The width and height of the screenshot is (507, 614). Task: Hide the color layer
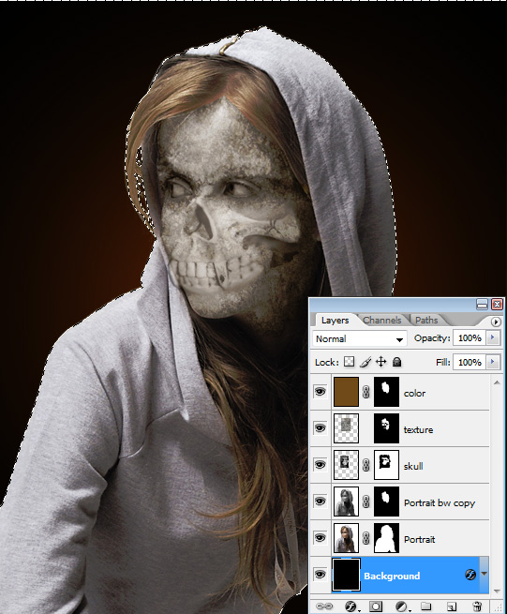pyautogui.click(x=320, y=391)
